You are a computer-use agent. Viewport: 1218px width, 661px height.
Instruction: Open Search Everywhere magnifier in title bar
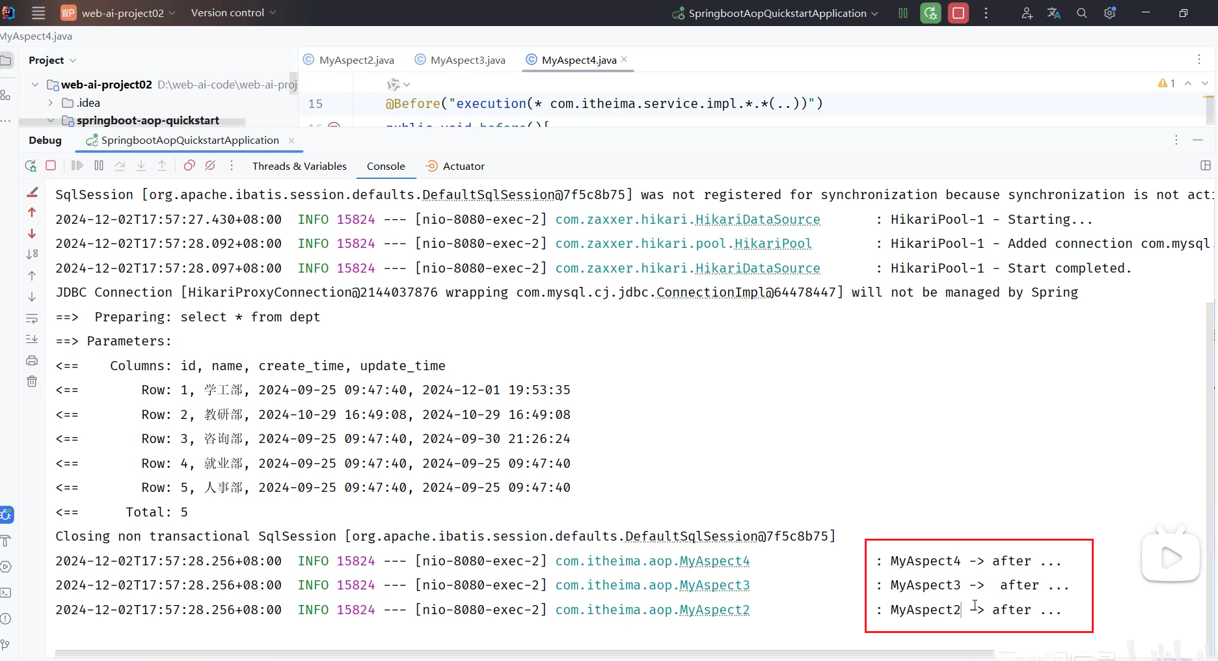pyautogui.click(x=1082, y=13)
